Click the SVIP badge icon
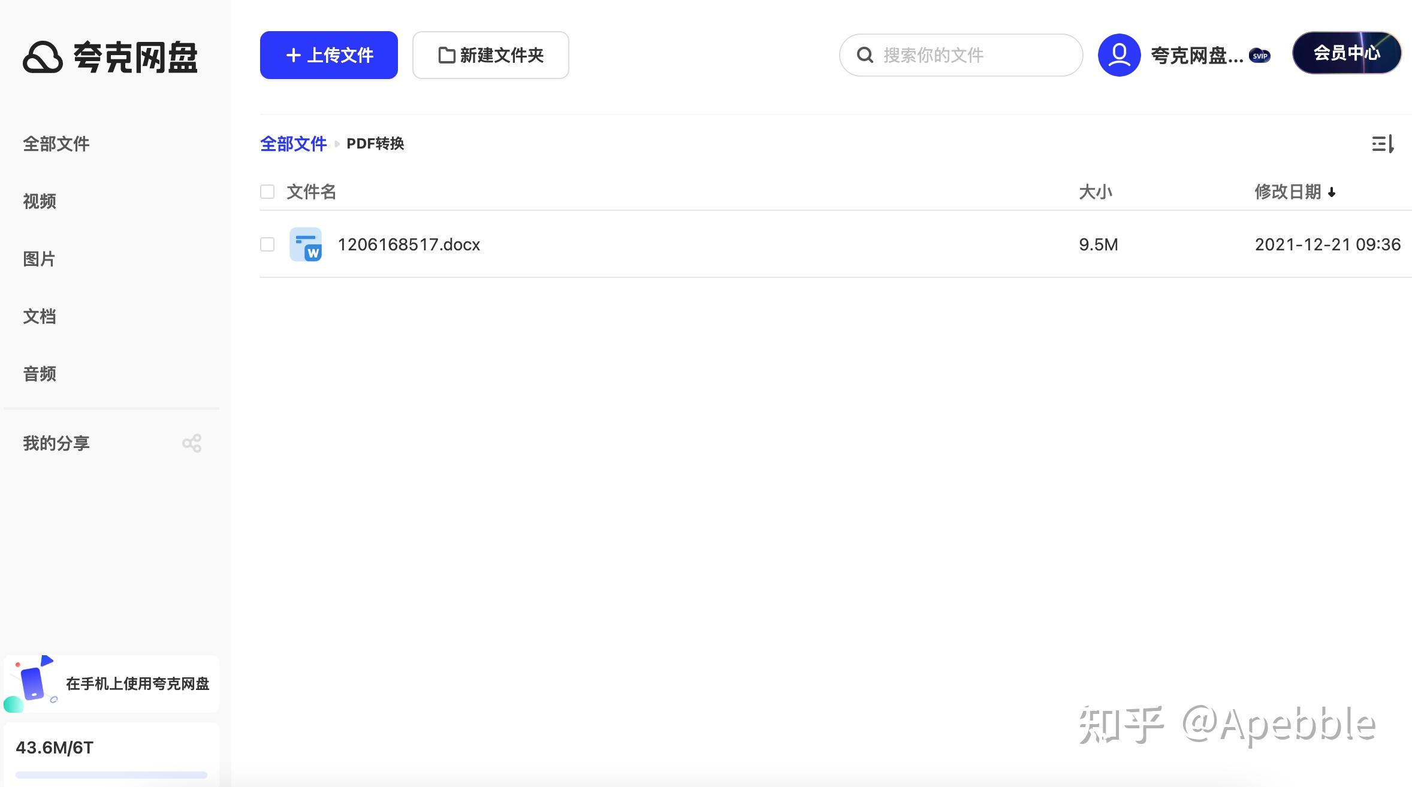 coord(1260,56)
